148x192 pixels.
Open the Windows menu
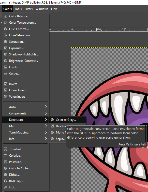(42, 9)
